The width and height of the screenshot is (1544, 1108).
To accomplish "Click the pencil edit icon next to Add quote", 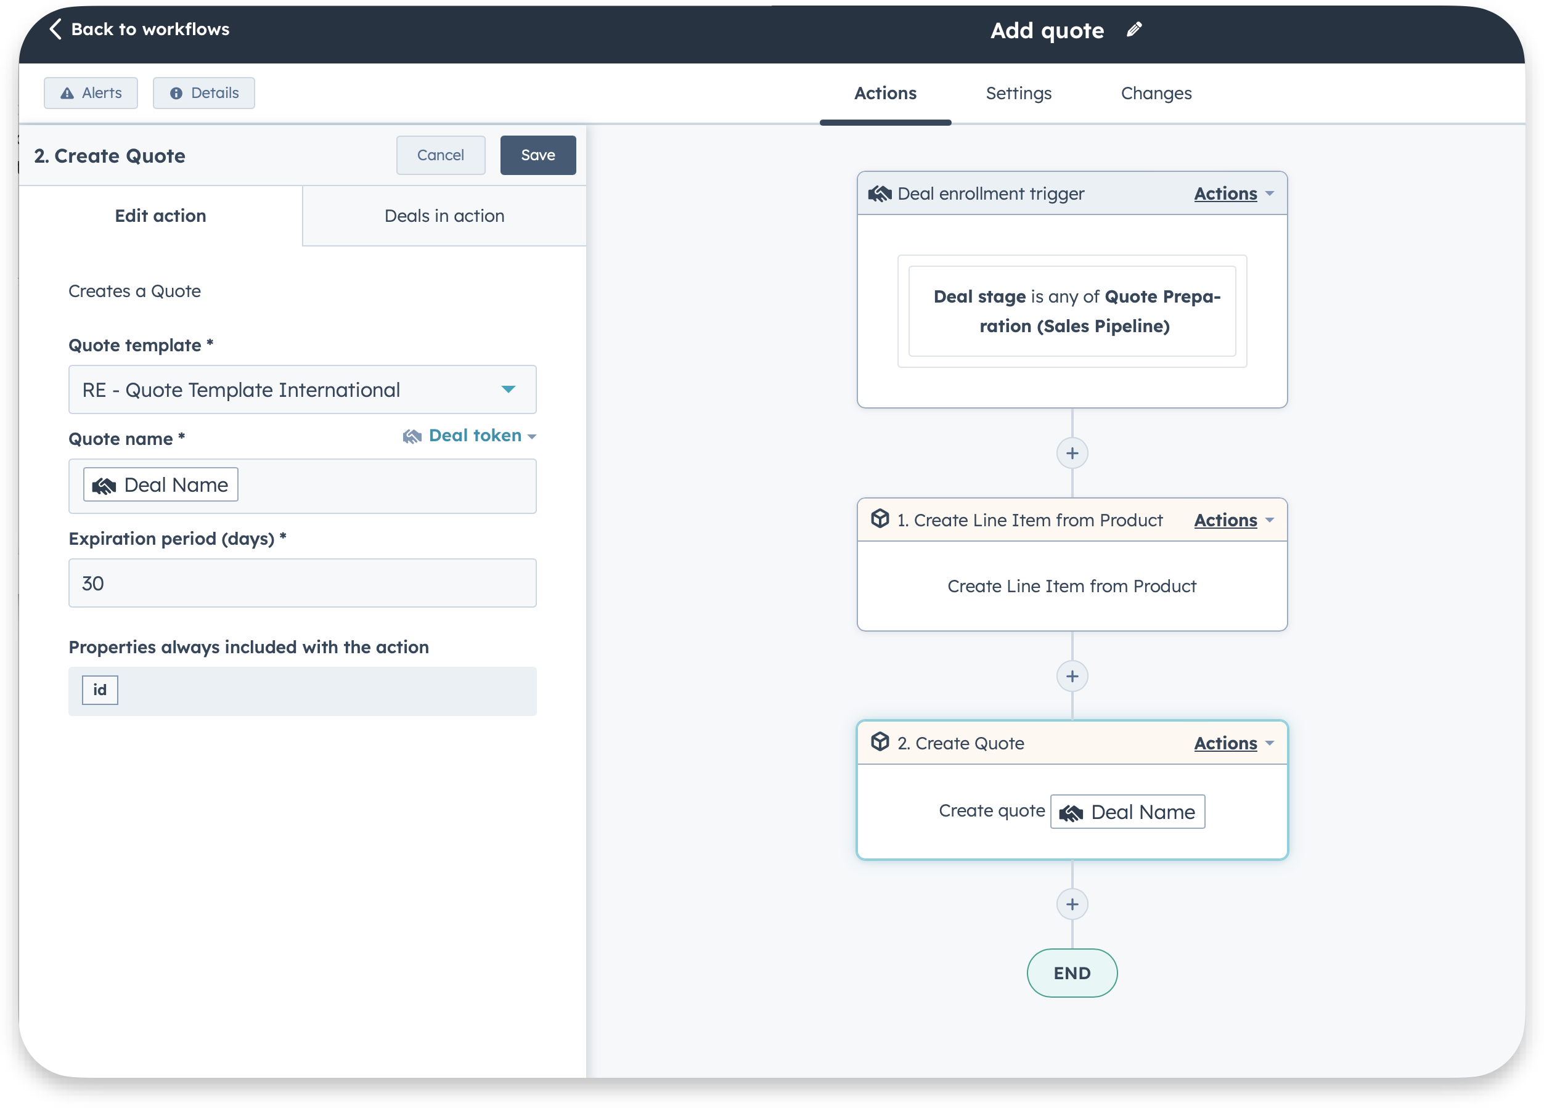I will point(1135,31).
